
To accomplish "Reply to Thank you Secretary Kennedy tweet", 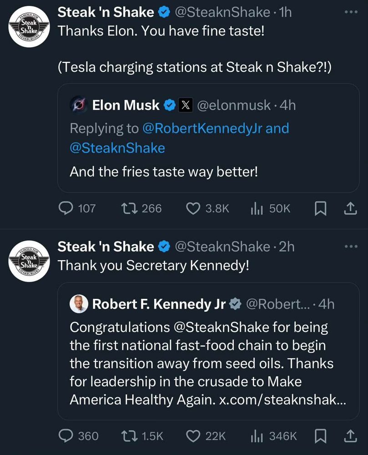I will [66, 436].
